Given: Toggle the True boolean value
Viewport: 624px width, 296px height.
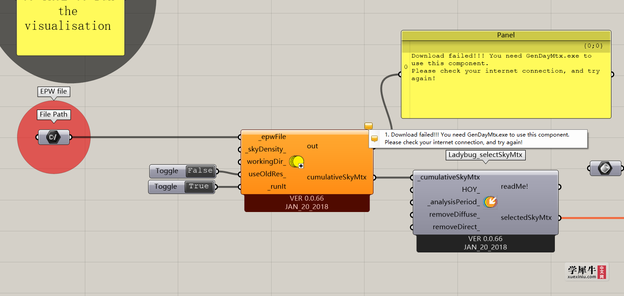Looking at the screenshot, I should coord(199,186).
